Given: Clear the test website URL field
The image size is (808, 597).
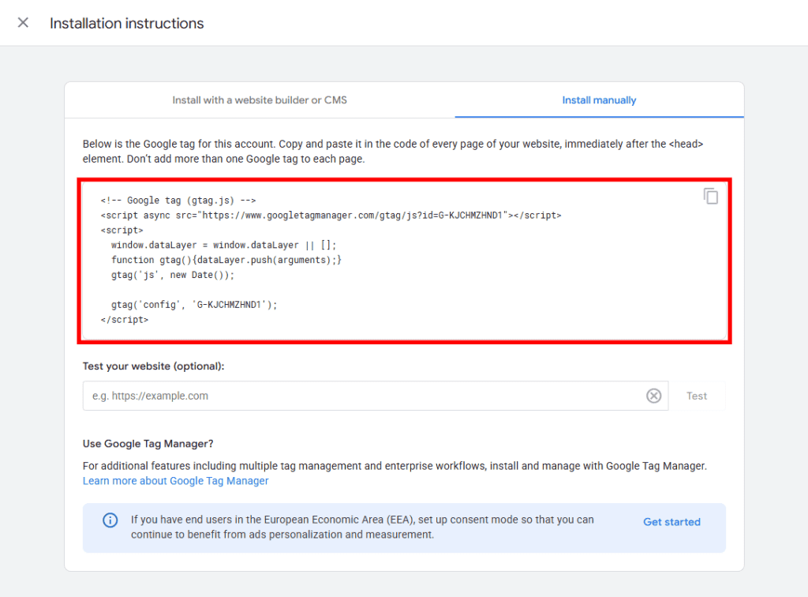Looking at the screenshot, I should pyautogui.click(x=653, y=396).
